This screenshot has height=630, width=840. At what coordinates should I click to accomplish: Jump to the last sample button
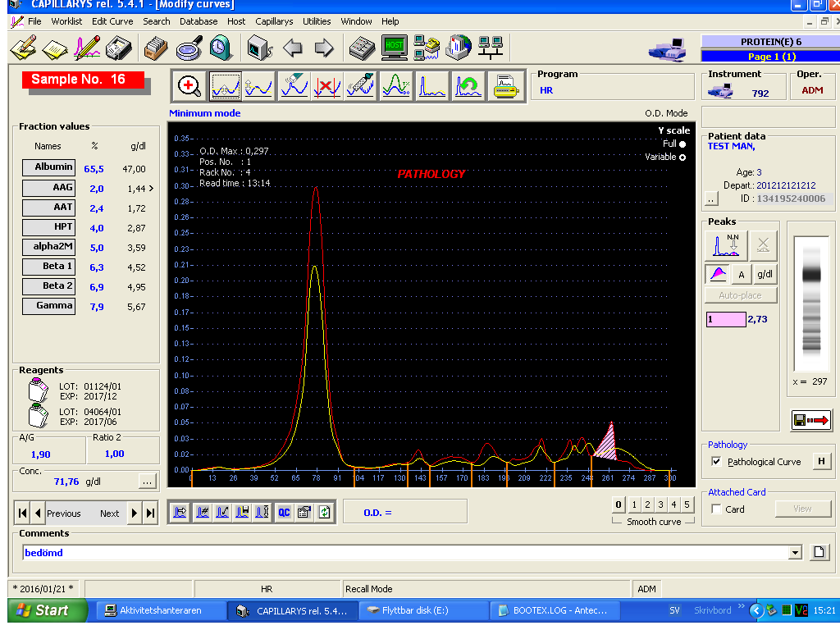click(x=151, y=514)
